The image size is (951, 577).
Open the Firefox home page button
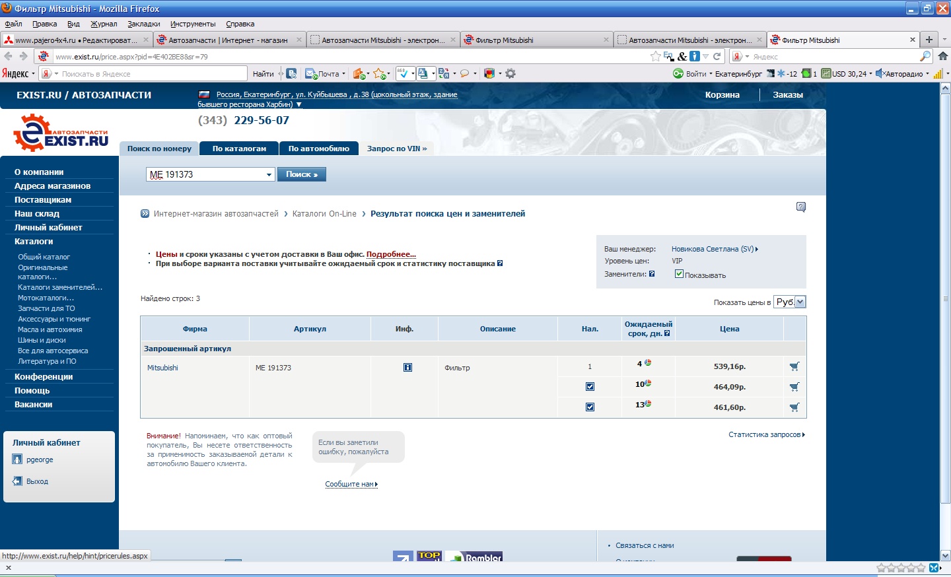[943, 56]
